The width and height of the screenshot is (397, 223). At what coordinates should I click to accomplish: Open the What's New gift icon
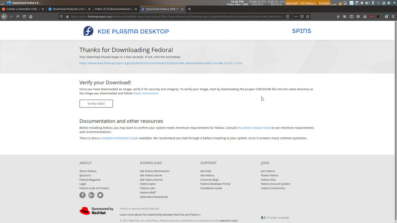tap(387, 17)
